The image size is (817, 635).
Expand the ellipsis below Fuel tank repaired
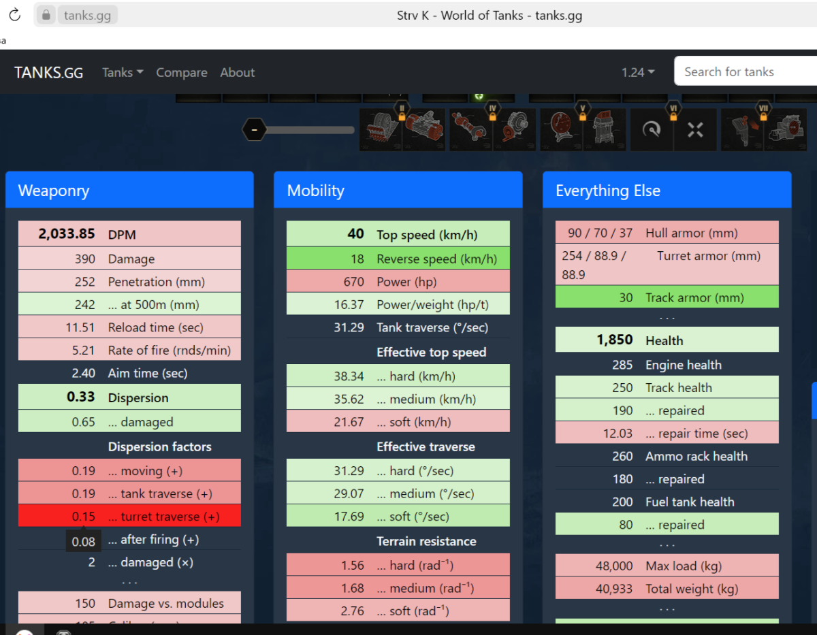click(x=667, y=545)
